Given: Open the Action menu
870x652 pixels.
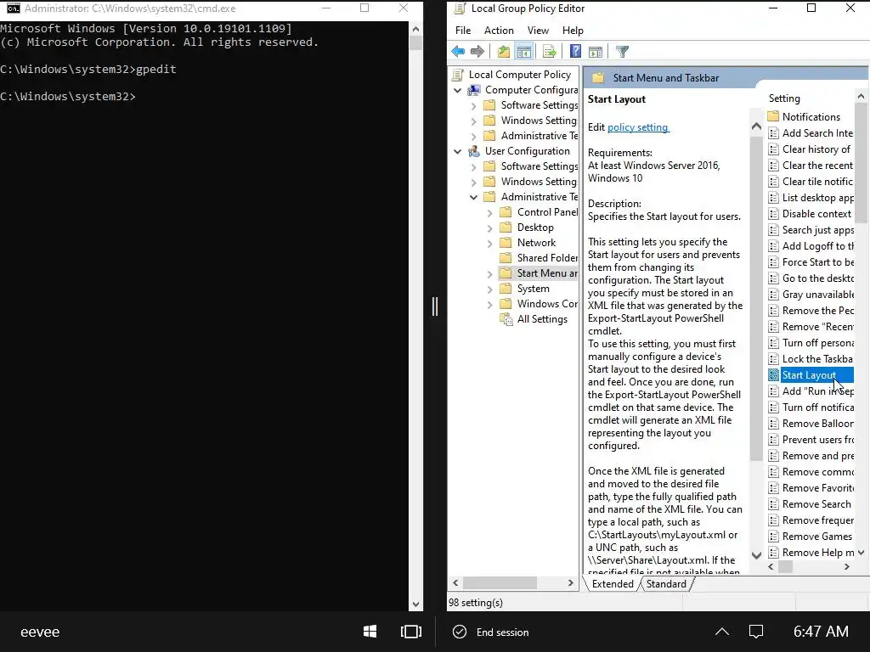Looking at the screenshot, I should coord(499,31).
